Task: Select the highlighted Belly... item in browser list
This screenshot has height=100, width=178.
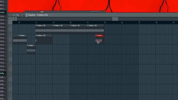Action: click(3, 73)
